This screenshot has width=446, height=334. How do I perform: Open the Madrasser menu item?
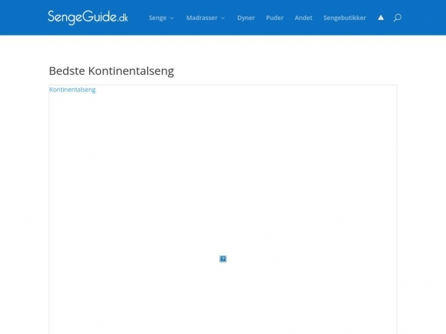pyautogui.click(x=201, y=18)
